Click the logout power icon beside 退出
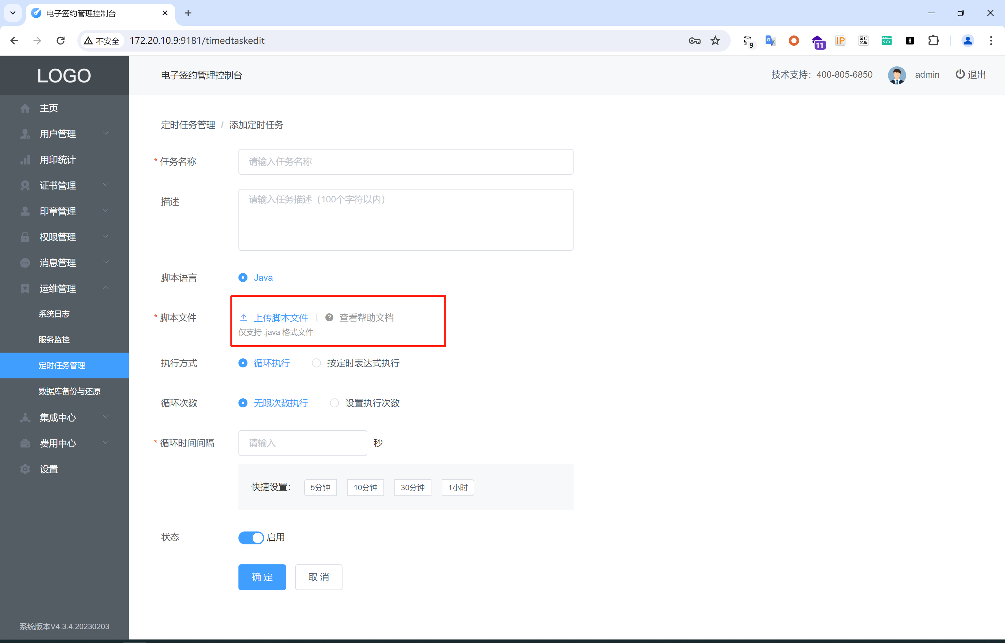The image size is (1005, 643). 960,74
